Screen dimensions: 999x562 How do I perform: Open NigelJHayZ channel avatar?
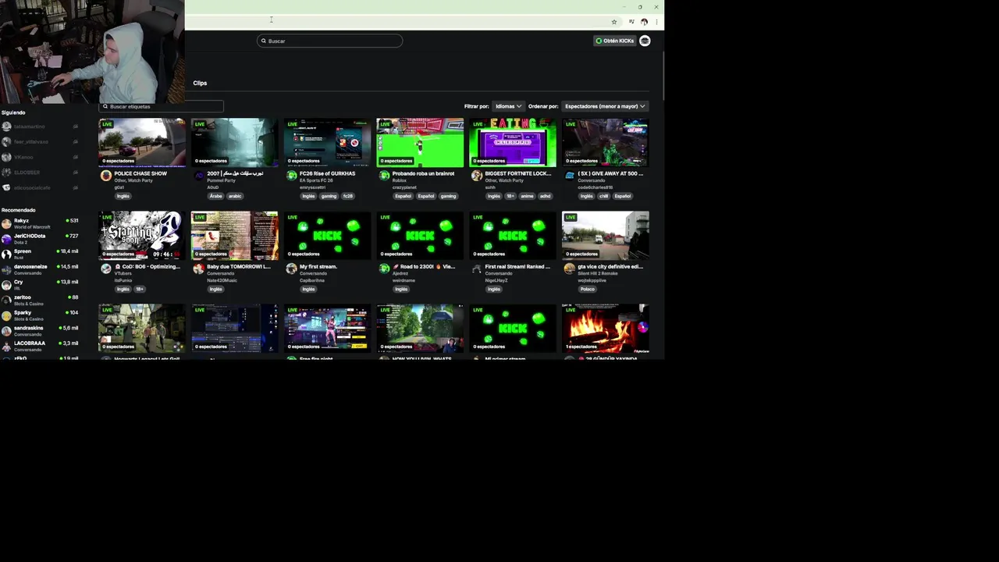click(x=477, y=269)
